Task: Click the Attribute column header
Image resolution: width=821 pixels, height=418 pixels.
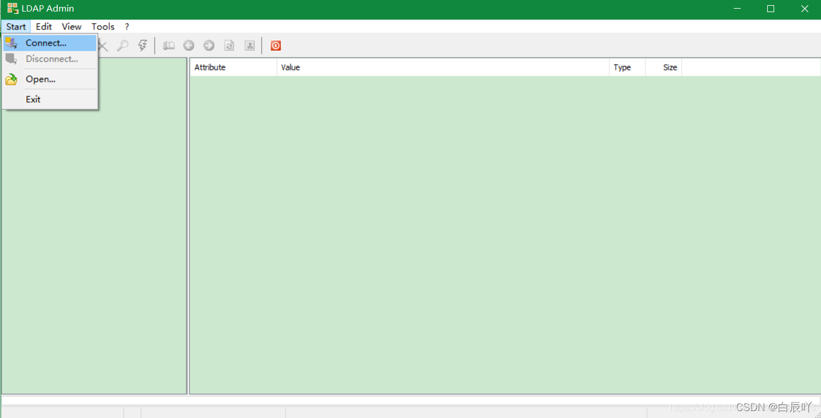Action: pyautogui.click(x=234, y=68)
